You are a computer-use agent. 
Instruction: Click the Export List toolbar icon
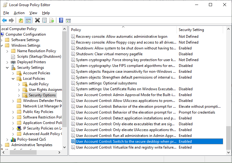click(x=52, y=21)
